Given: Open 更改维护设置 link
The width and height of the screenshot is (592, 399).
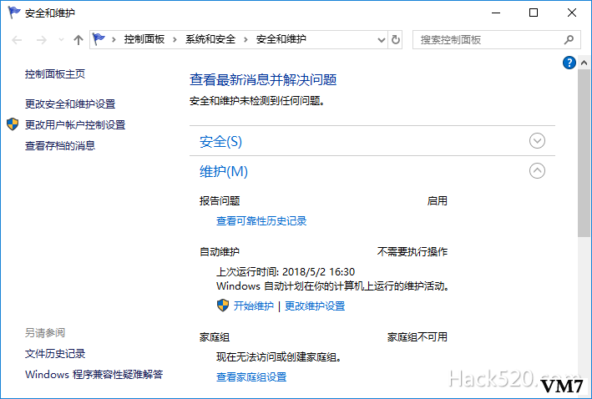Looking at the screenshot, I should (x=315, y=306).
